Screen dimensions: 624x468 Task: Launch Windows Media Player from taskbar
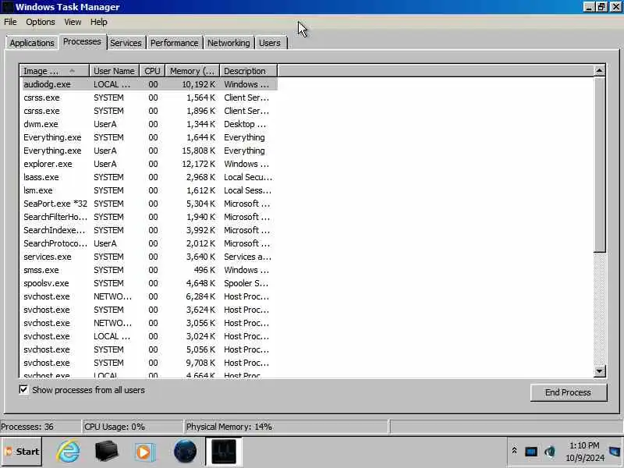tap(144, 452)
